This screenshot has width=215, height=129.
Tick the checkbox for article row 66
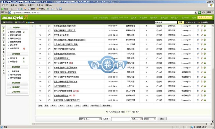click(x=49, y=54)
